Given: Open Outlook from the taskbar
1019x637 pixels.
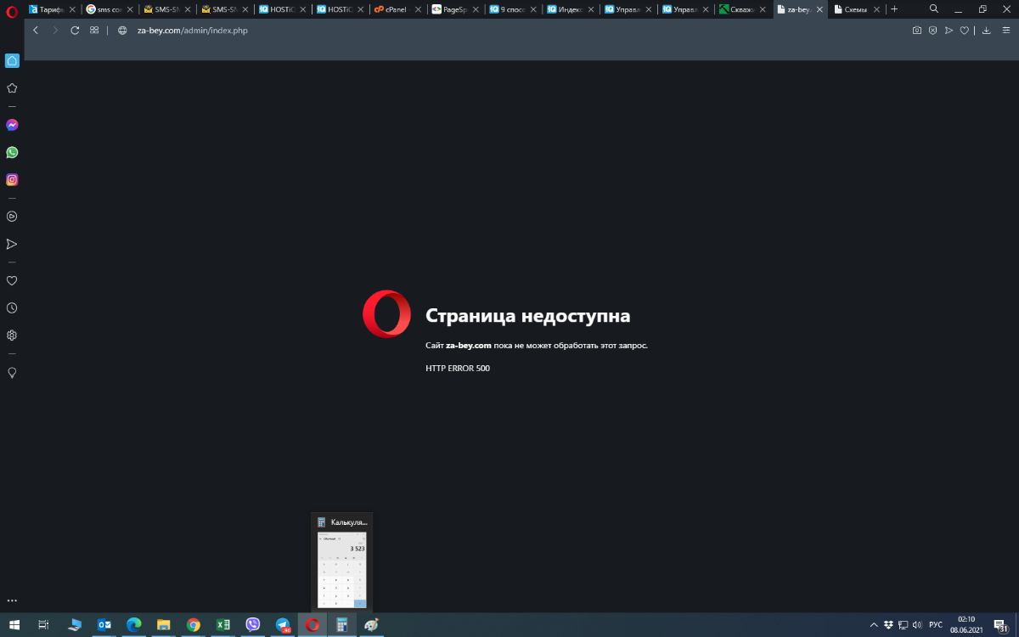Looking at the screenshot, I should pos(104,624).
